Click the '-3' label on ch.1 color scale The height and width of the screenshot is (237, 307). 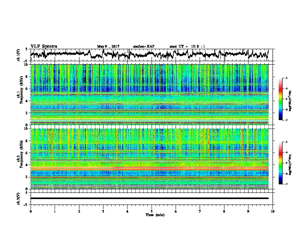coord(286,78)
